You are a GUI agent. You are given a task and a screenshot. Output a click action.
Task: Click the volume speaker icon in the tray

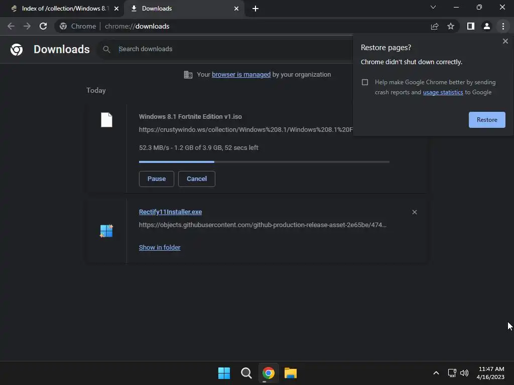tap(464, 373)
